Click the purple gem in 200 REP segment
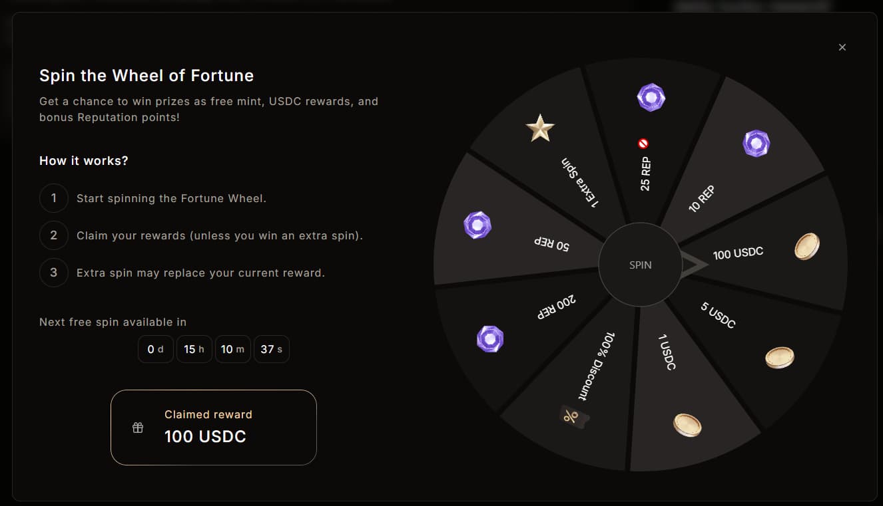Screen dimensions: 883x506 (490, 339)
